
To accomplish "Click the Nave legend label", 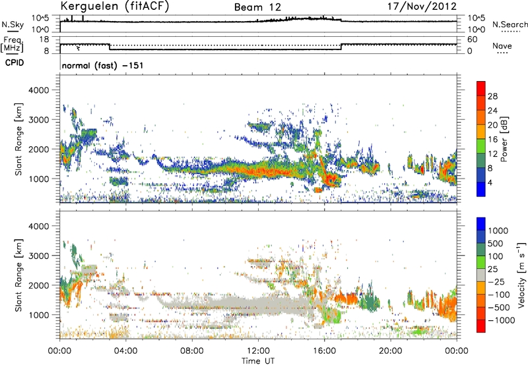I will (x=502, y=46).
